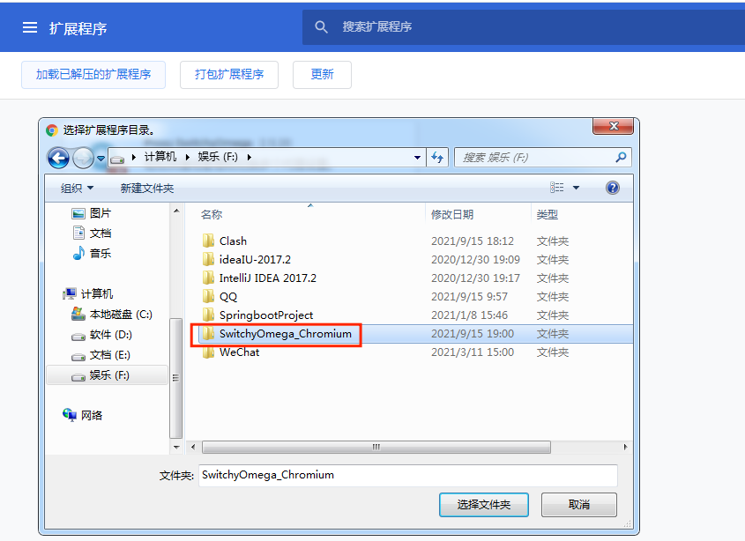Click 加载已解压的扩展程序 button
This screenshot has width=745, height=541.
coord(93,75)
